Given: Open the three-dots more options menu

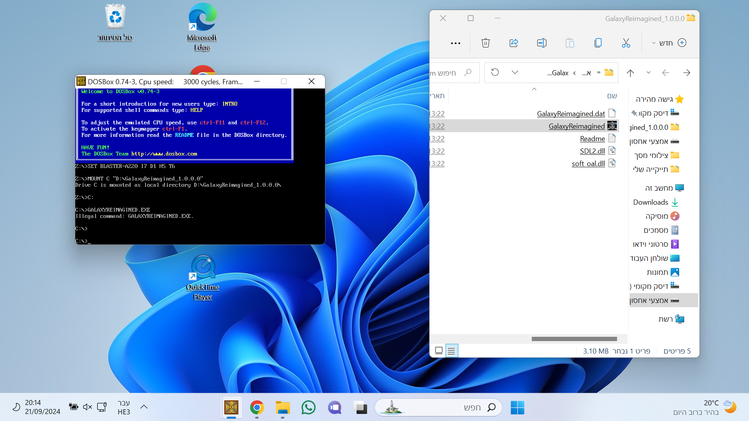Looking at the screenshot, I should point(455,43).
